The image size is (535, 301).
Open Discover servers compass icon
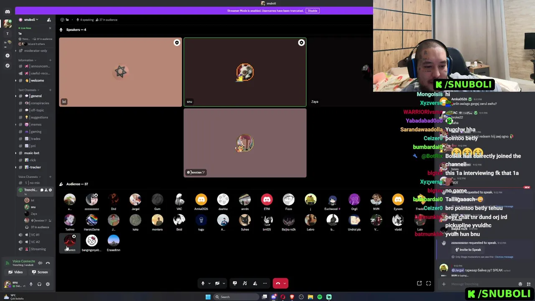[x=7, y=66]
